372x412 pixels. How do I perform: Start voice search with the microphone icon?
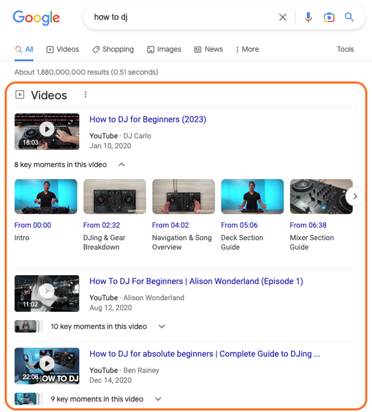(x=308, y=17)
